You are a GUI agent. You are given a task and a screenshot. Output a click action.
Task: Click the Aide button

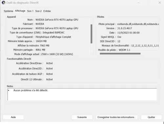13,117
